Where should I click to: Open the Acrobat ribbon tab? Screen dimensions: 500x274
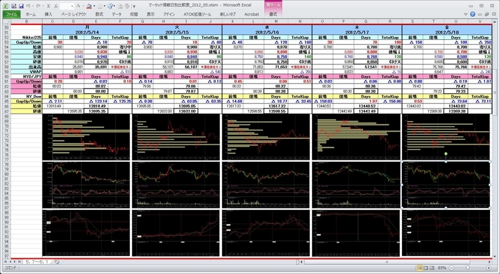252,14
